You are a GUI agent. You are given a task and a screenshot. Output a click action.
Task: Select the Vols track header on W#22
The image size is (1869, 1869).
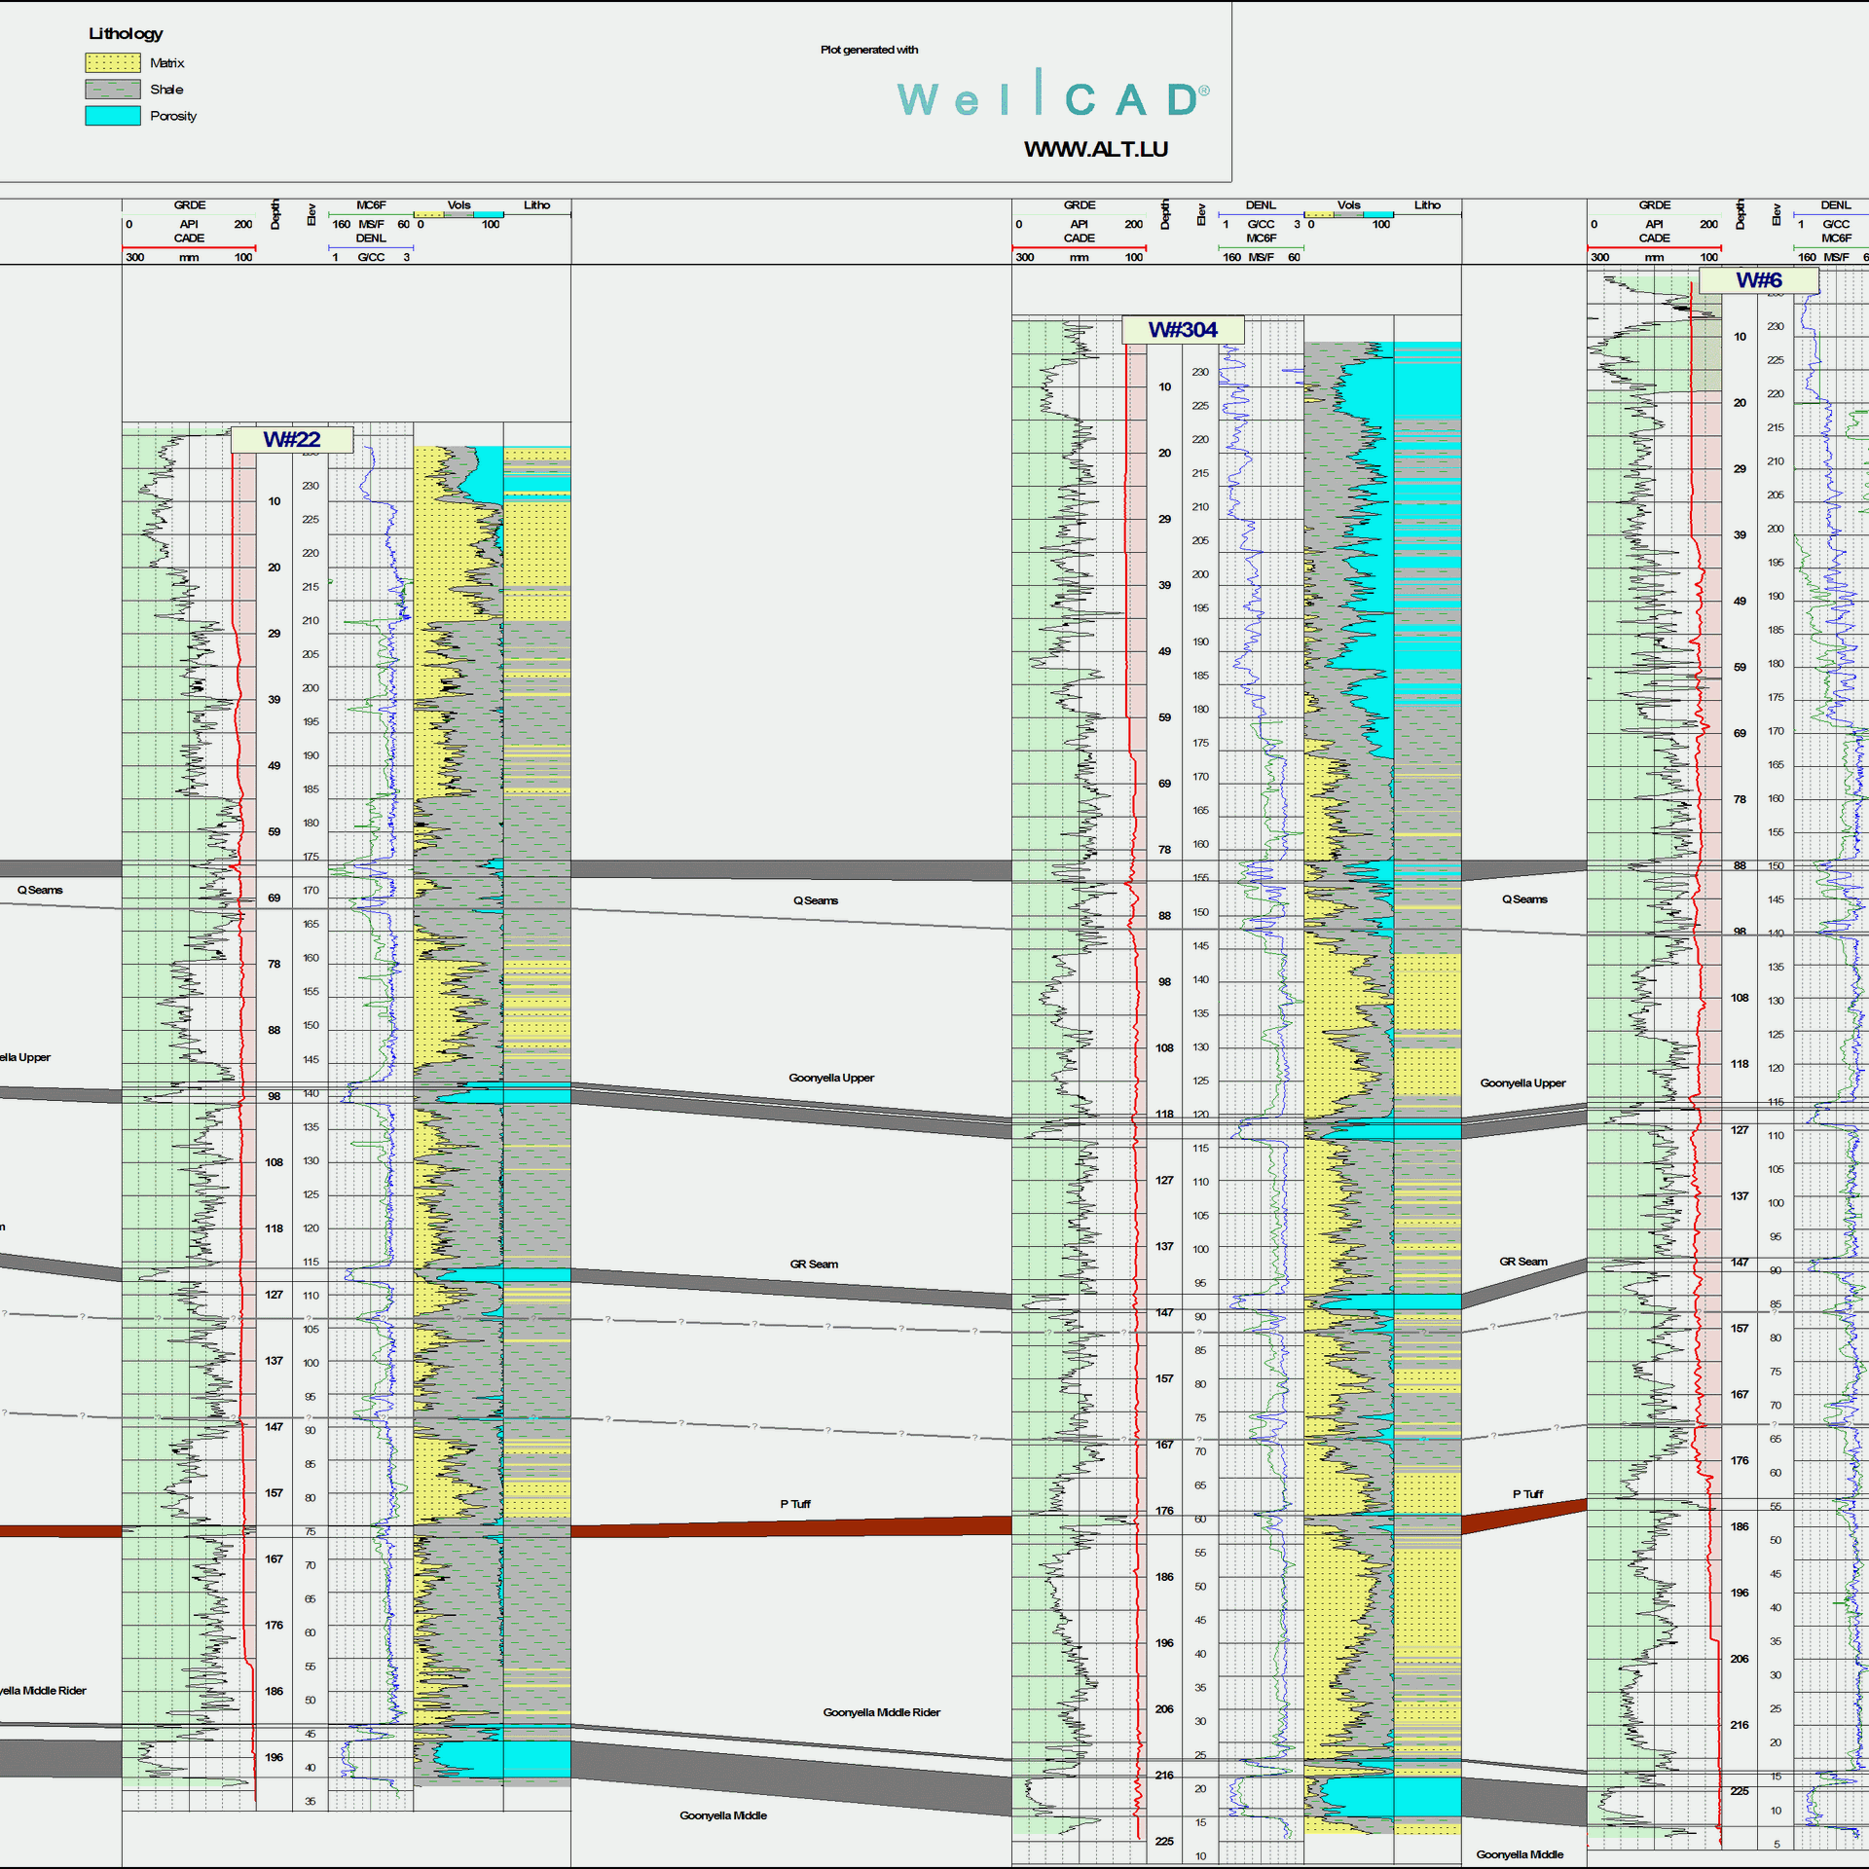click(x=458, y=204)
